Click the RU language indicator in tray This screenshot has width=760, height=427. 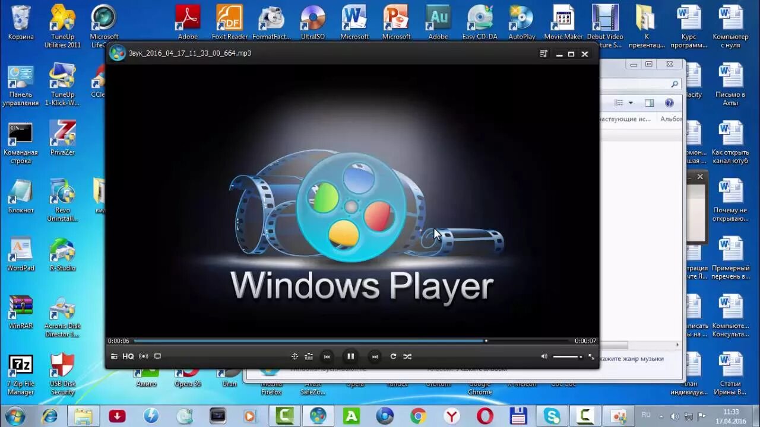click(x=646, y=415)
